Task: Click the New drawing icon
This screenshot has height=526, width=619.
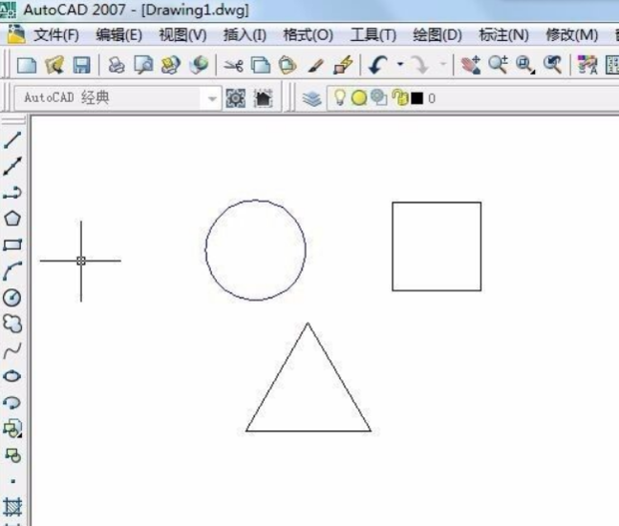Action: point(27,65)
